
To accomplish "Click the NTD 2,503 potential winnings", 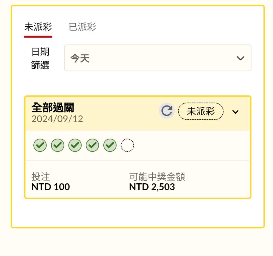I will [x=152, y=187].
